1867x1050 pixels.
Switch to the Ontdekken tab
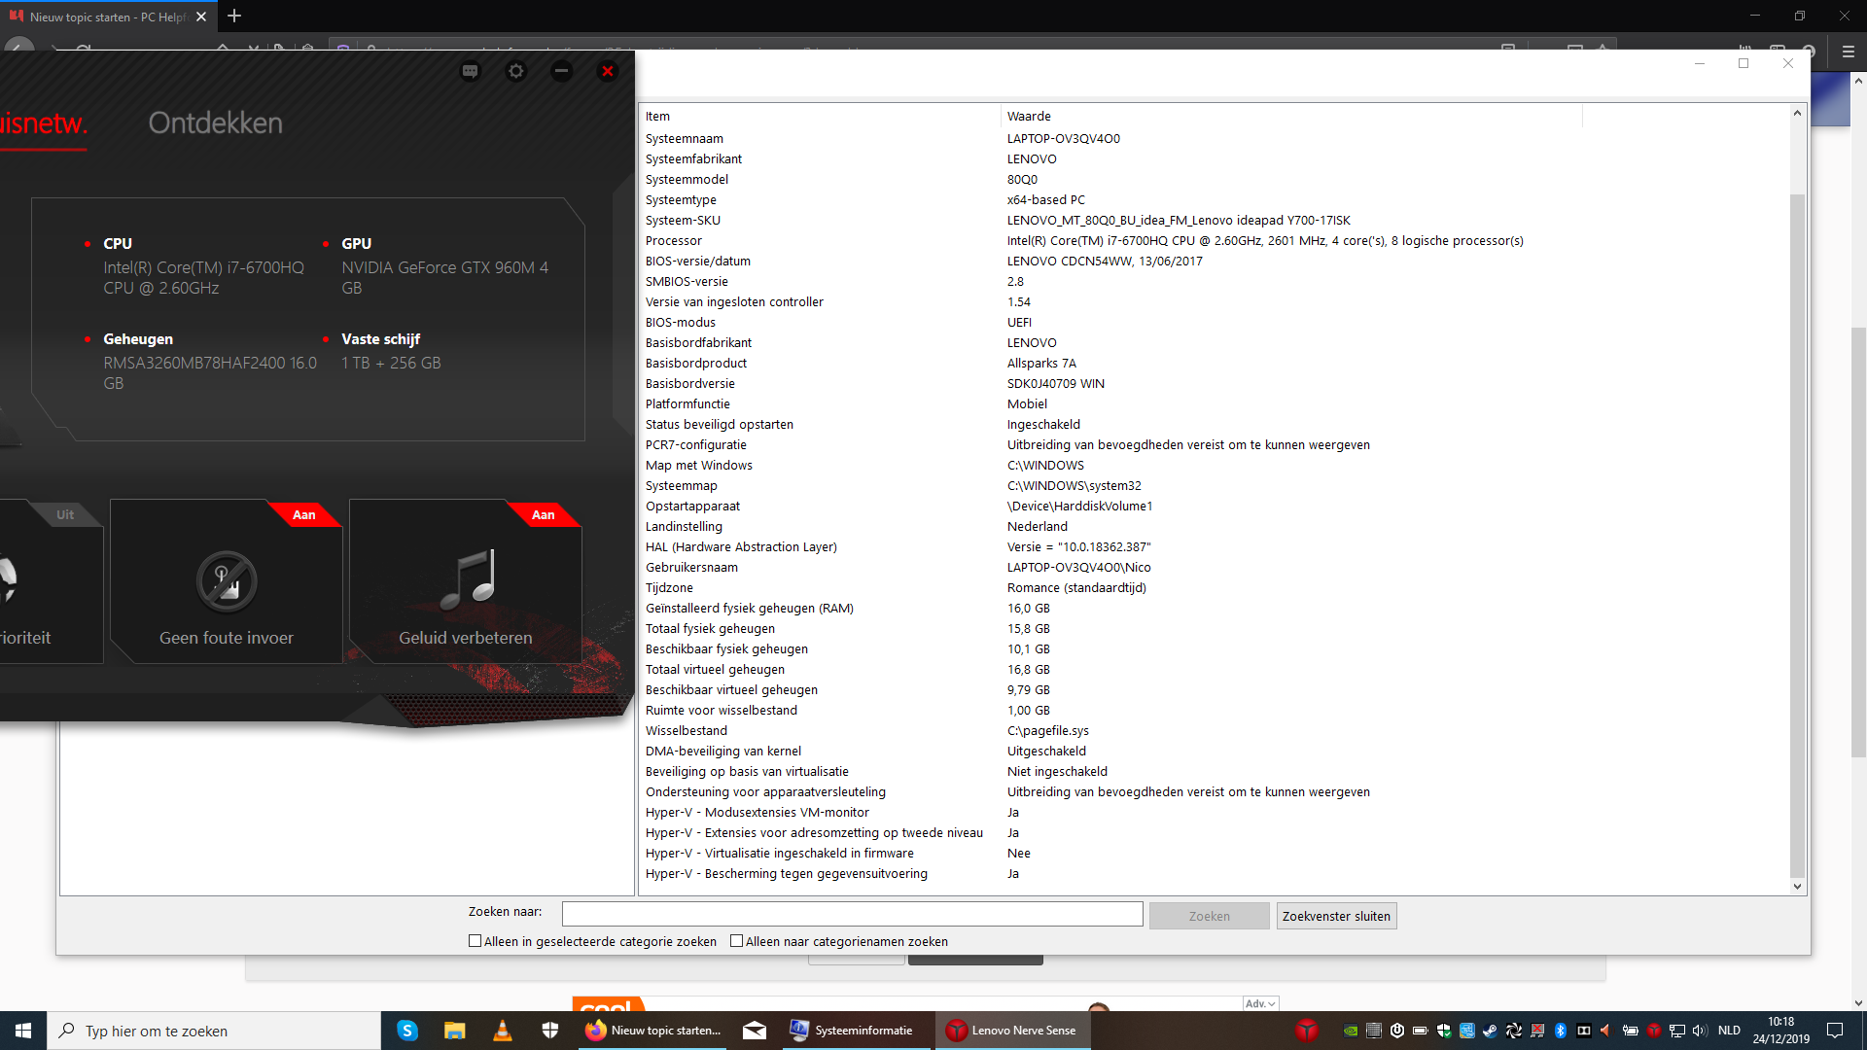coord(216,123)
